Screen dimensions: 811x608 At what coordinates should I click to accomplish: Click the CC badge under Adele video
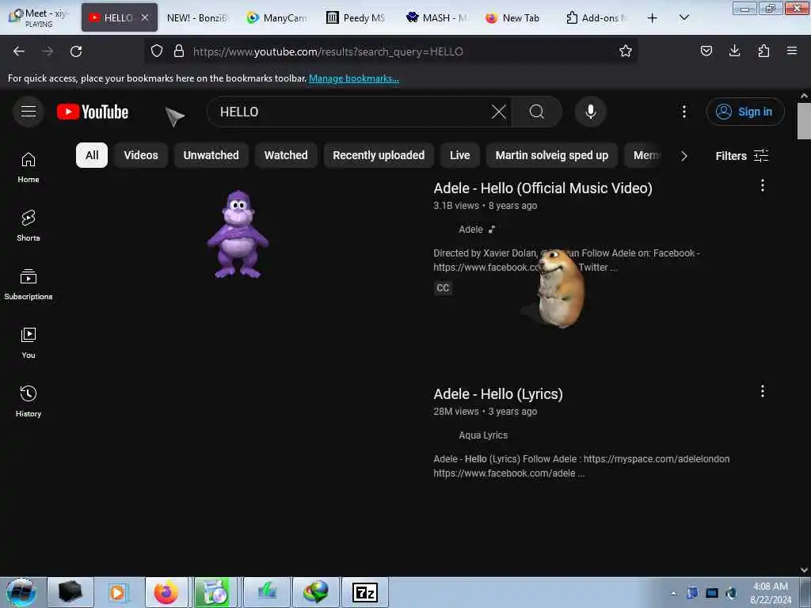tap(443, 288)
